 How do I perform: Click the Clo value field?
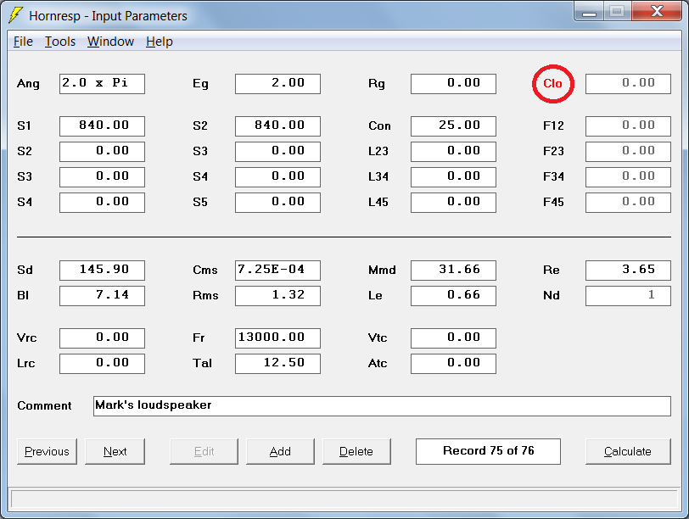tap(628, 84)
